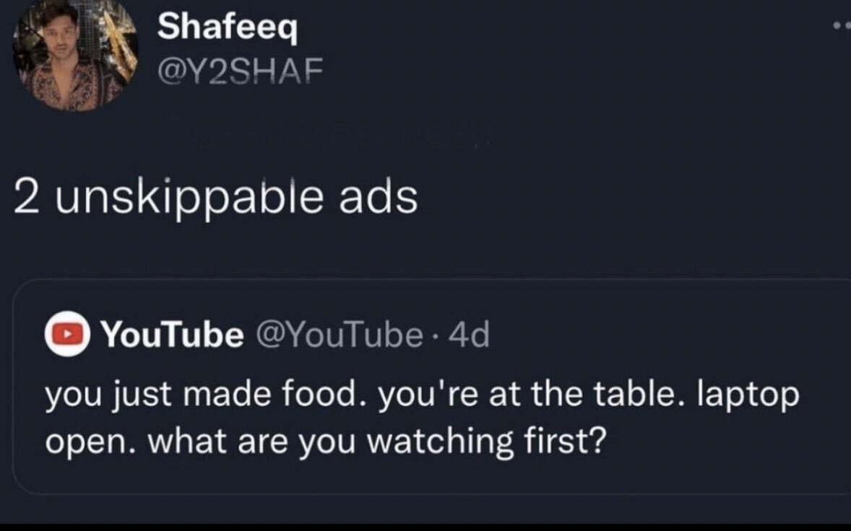Click the YouTube logo avatar
Screen dimensions: 851x531
(67, 335)
